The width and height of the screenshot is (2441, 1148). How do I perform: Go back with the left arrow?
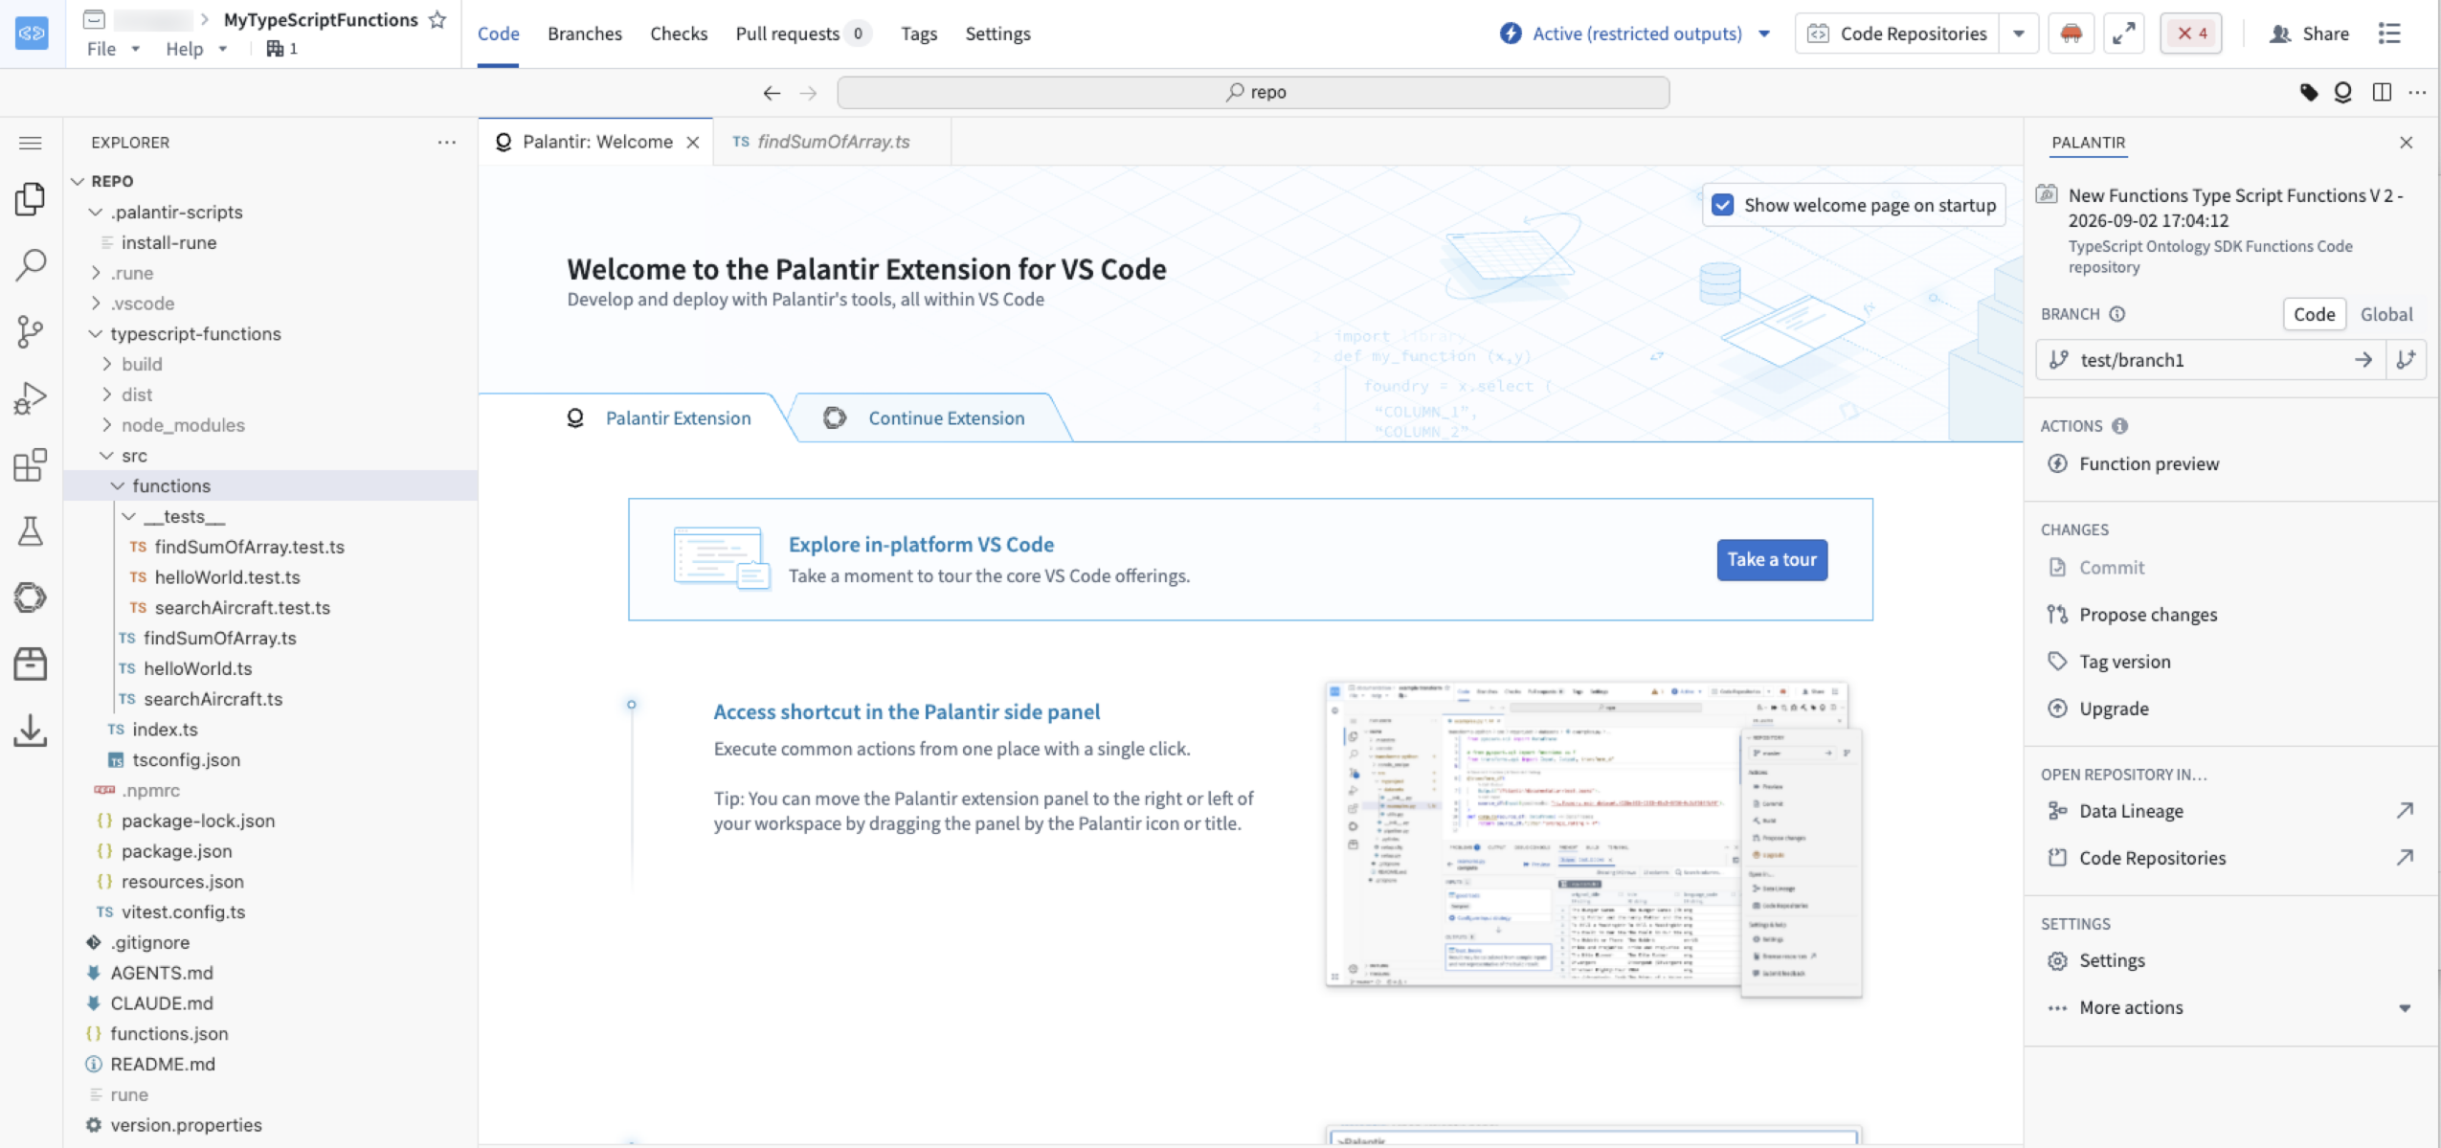tap(772, 93)
